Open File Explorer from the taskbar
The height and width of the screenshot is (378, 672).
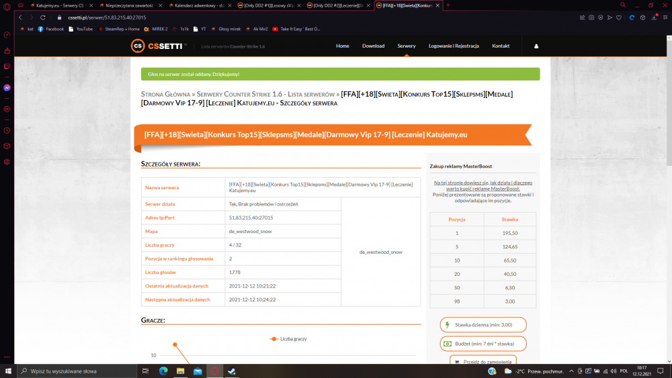[180, 371]
